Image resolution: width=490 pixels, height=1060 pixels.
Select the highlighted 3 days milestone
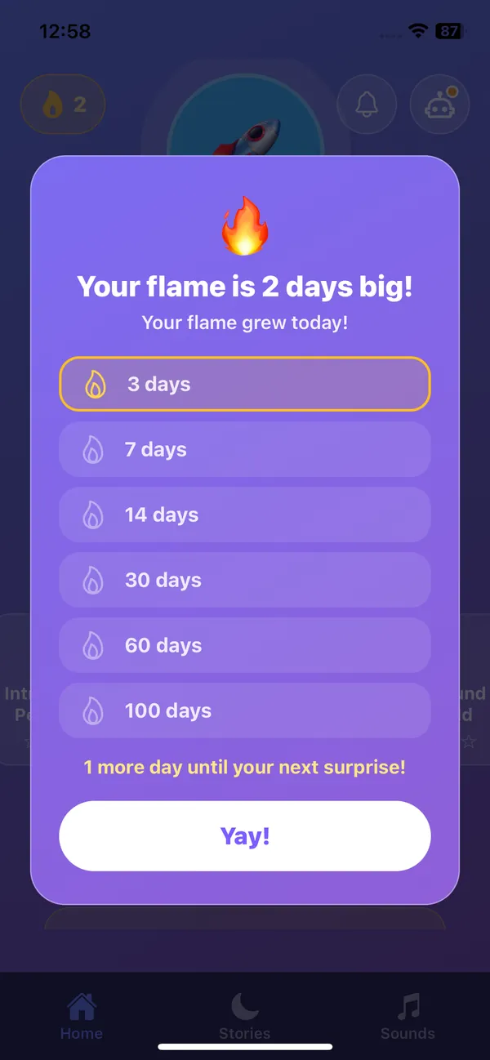point(245,384)
